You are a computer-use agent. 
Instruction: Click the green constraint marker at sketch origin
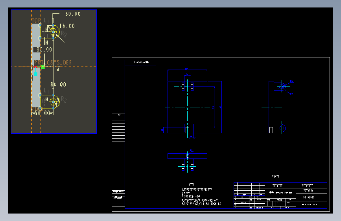pos(43,67)
